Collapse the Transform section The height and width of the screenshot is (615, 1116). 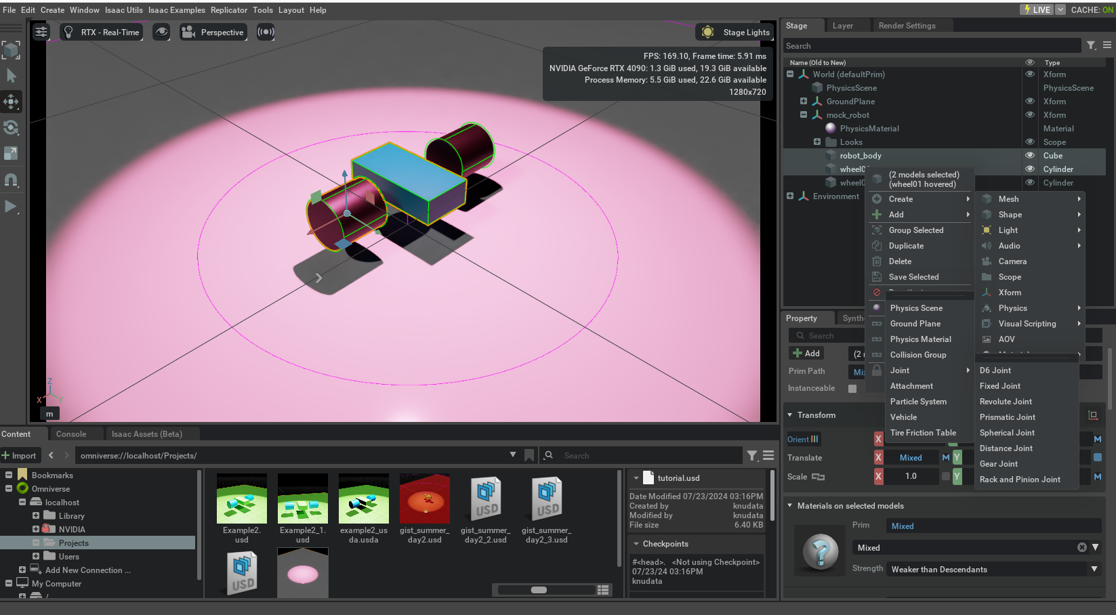790,415
